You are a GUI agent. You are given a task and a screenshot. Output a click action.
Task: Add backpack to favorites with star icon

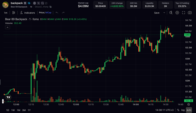(x=46, y=3)
